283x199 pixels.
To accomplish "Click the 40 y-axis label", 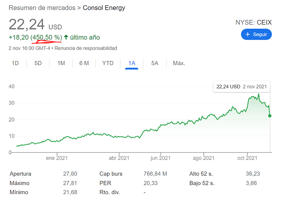I will pos(11,86).
